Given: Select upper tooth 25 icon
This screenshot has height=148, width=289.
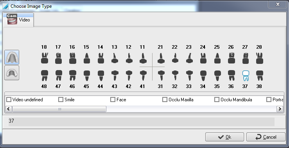Looking at the screenshot, I should pos(217,58).
